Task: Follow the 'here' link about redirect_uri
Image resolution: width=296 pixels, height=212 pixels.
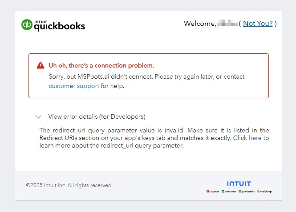Action: [x=255, y=138]
